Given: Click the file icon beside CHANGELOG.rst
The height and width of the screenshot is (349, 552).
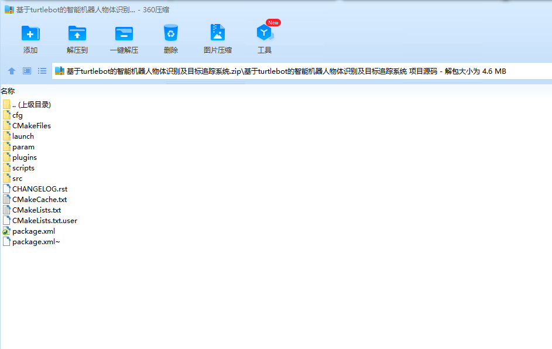Looking at the screenshot, I should coord(6,189).
